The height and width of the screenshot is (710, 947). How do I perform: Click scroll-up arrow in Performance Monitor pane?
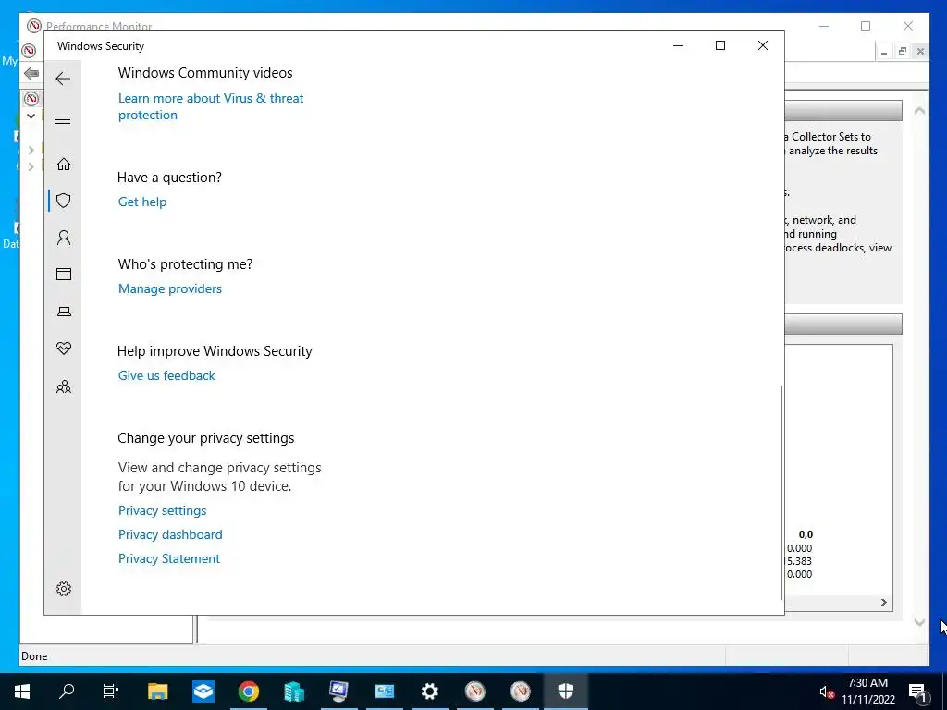[x=919, y=111]
